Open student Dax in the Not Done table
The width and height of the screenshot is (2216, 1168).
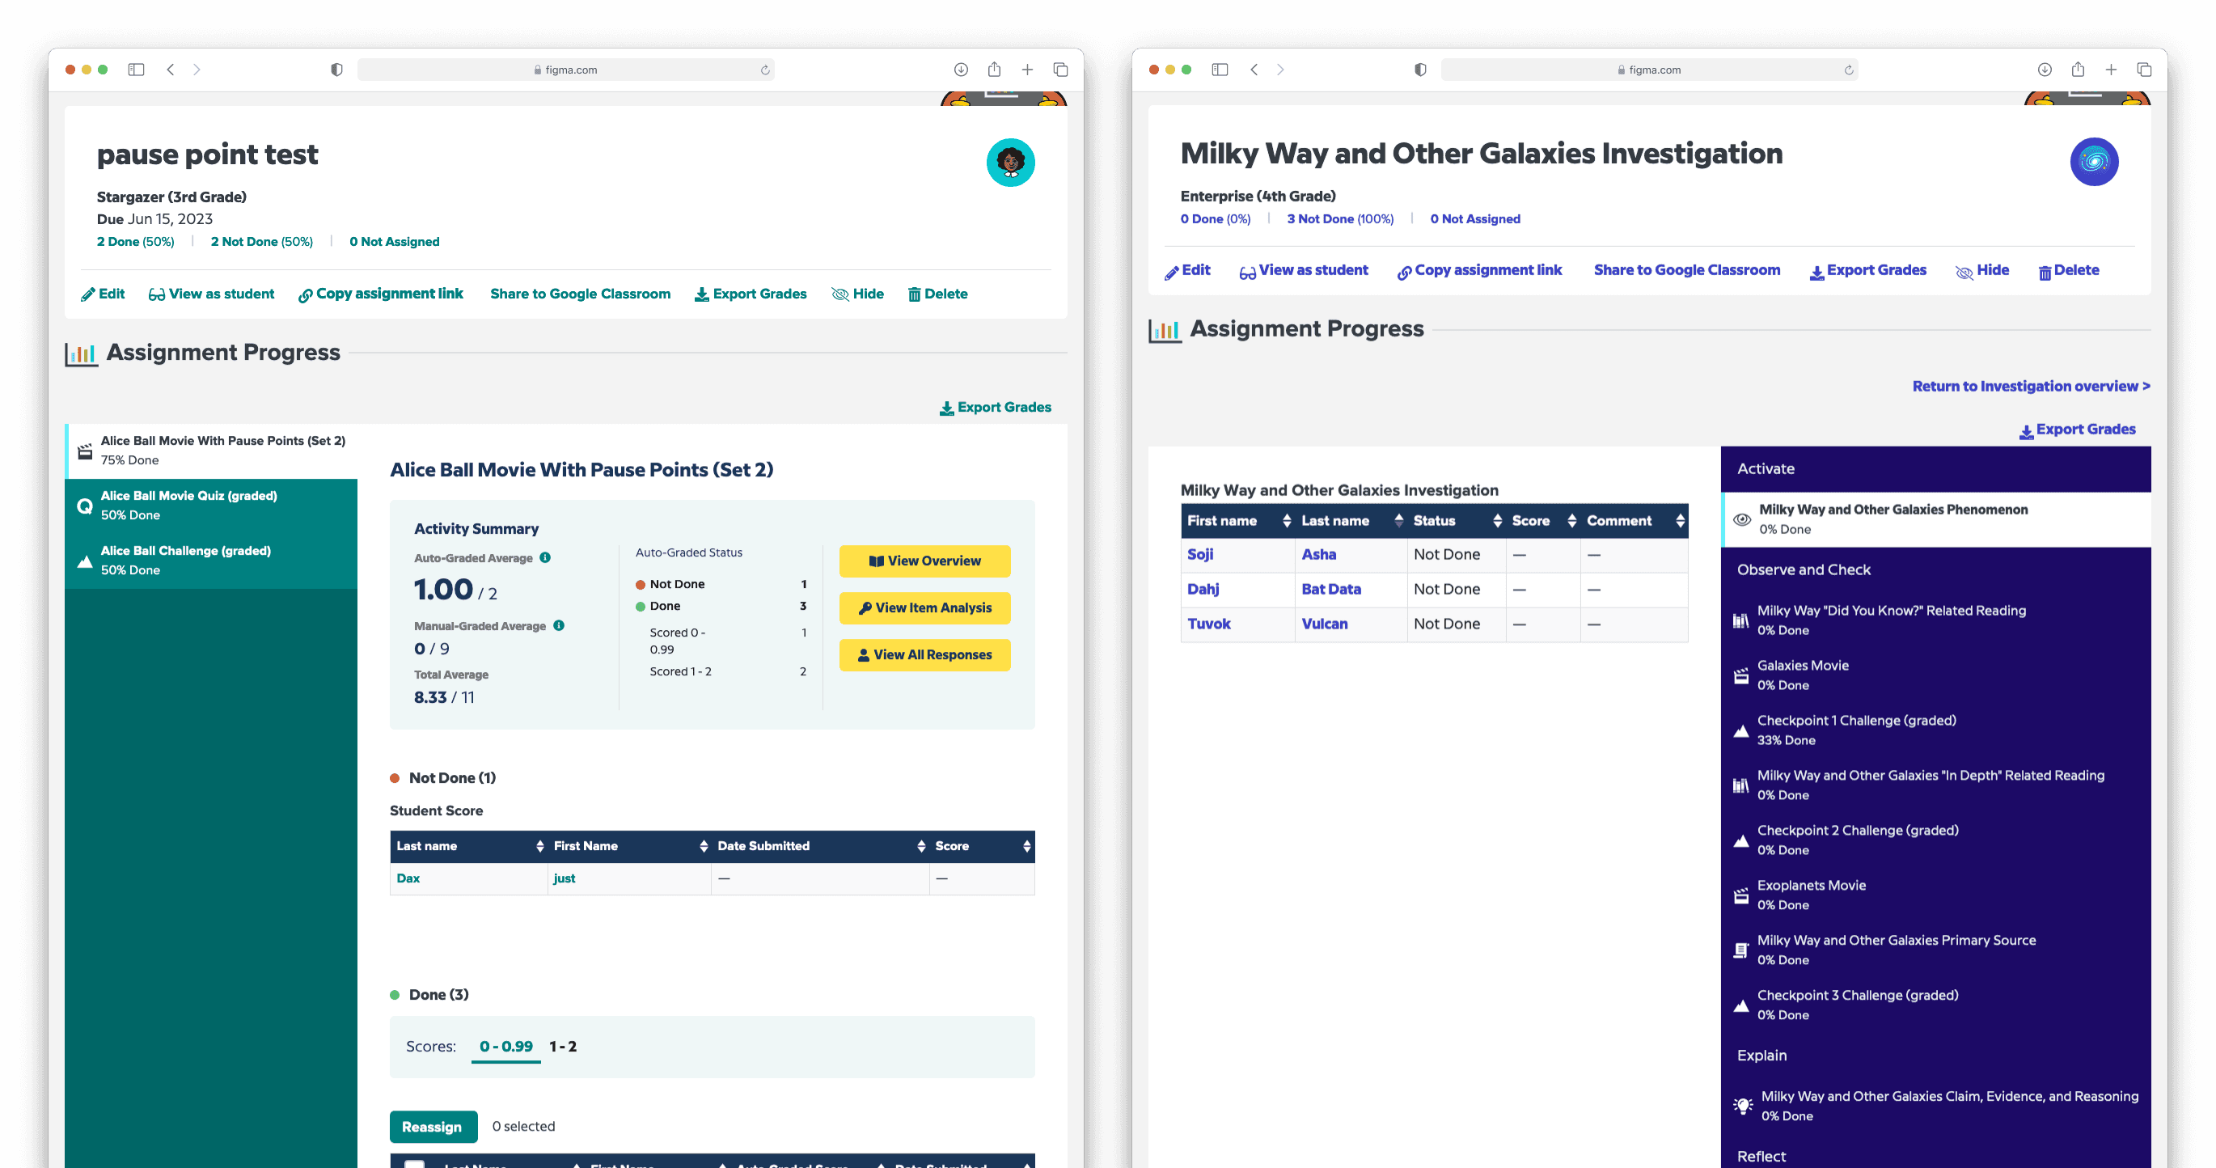coord(408,878)
